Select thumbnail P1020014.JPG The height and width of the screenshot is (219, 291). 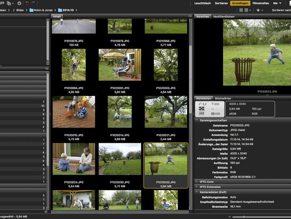point(120,112)
